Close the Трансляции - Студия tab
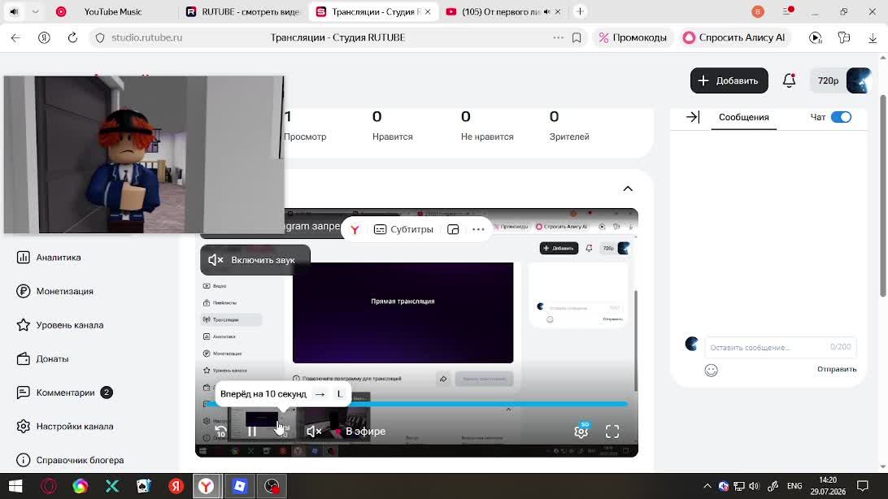The width and height of the screenshot is (888, 499). 428,12
